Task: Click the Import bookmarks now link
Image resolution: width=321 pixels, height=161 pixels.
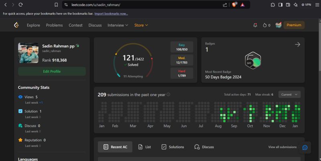Action: 111,14
